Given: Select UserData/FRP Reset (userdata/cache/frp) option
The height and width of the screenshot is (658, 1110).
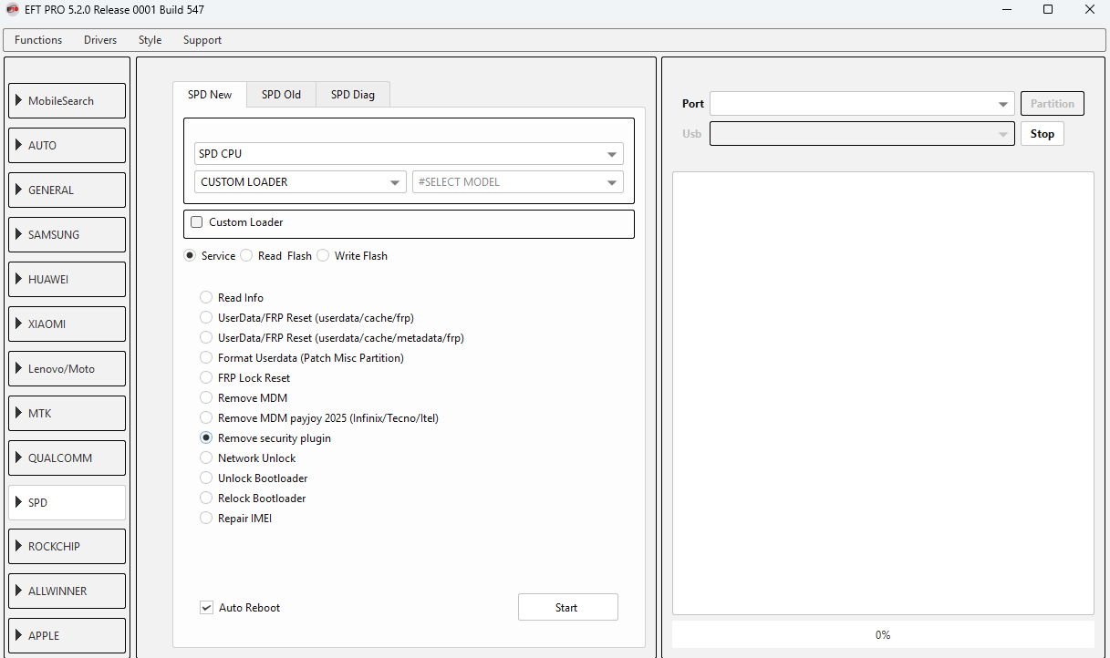Looking at the screenshot, I should (x=307, y=318).
